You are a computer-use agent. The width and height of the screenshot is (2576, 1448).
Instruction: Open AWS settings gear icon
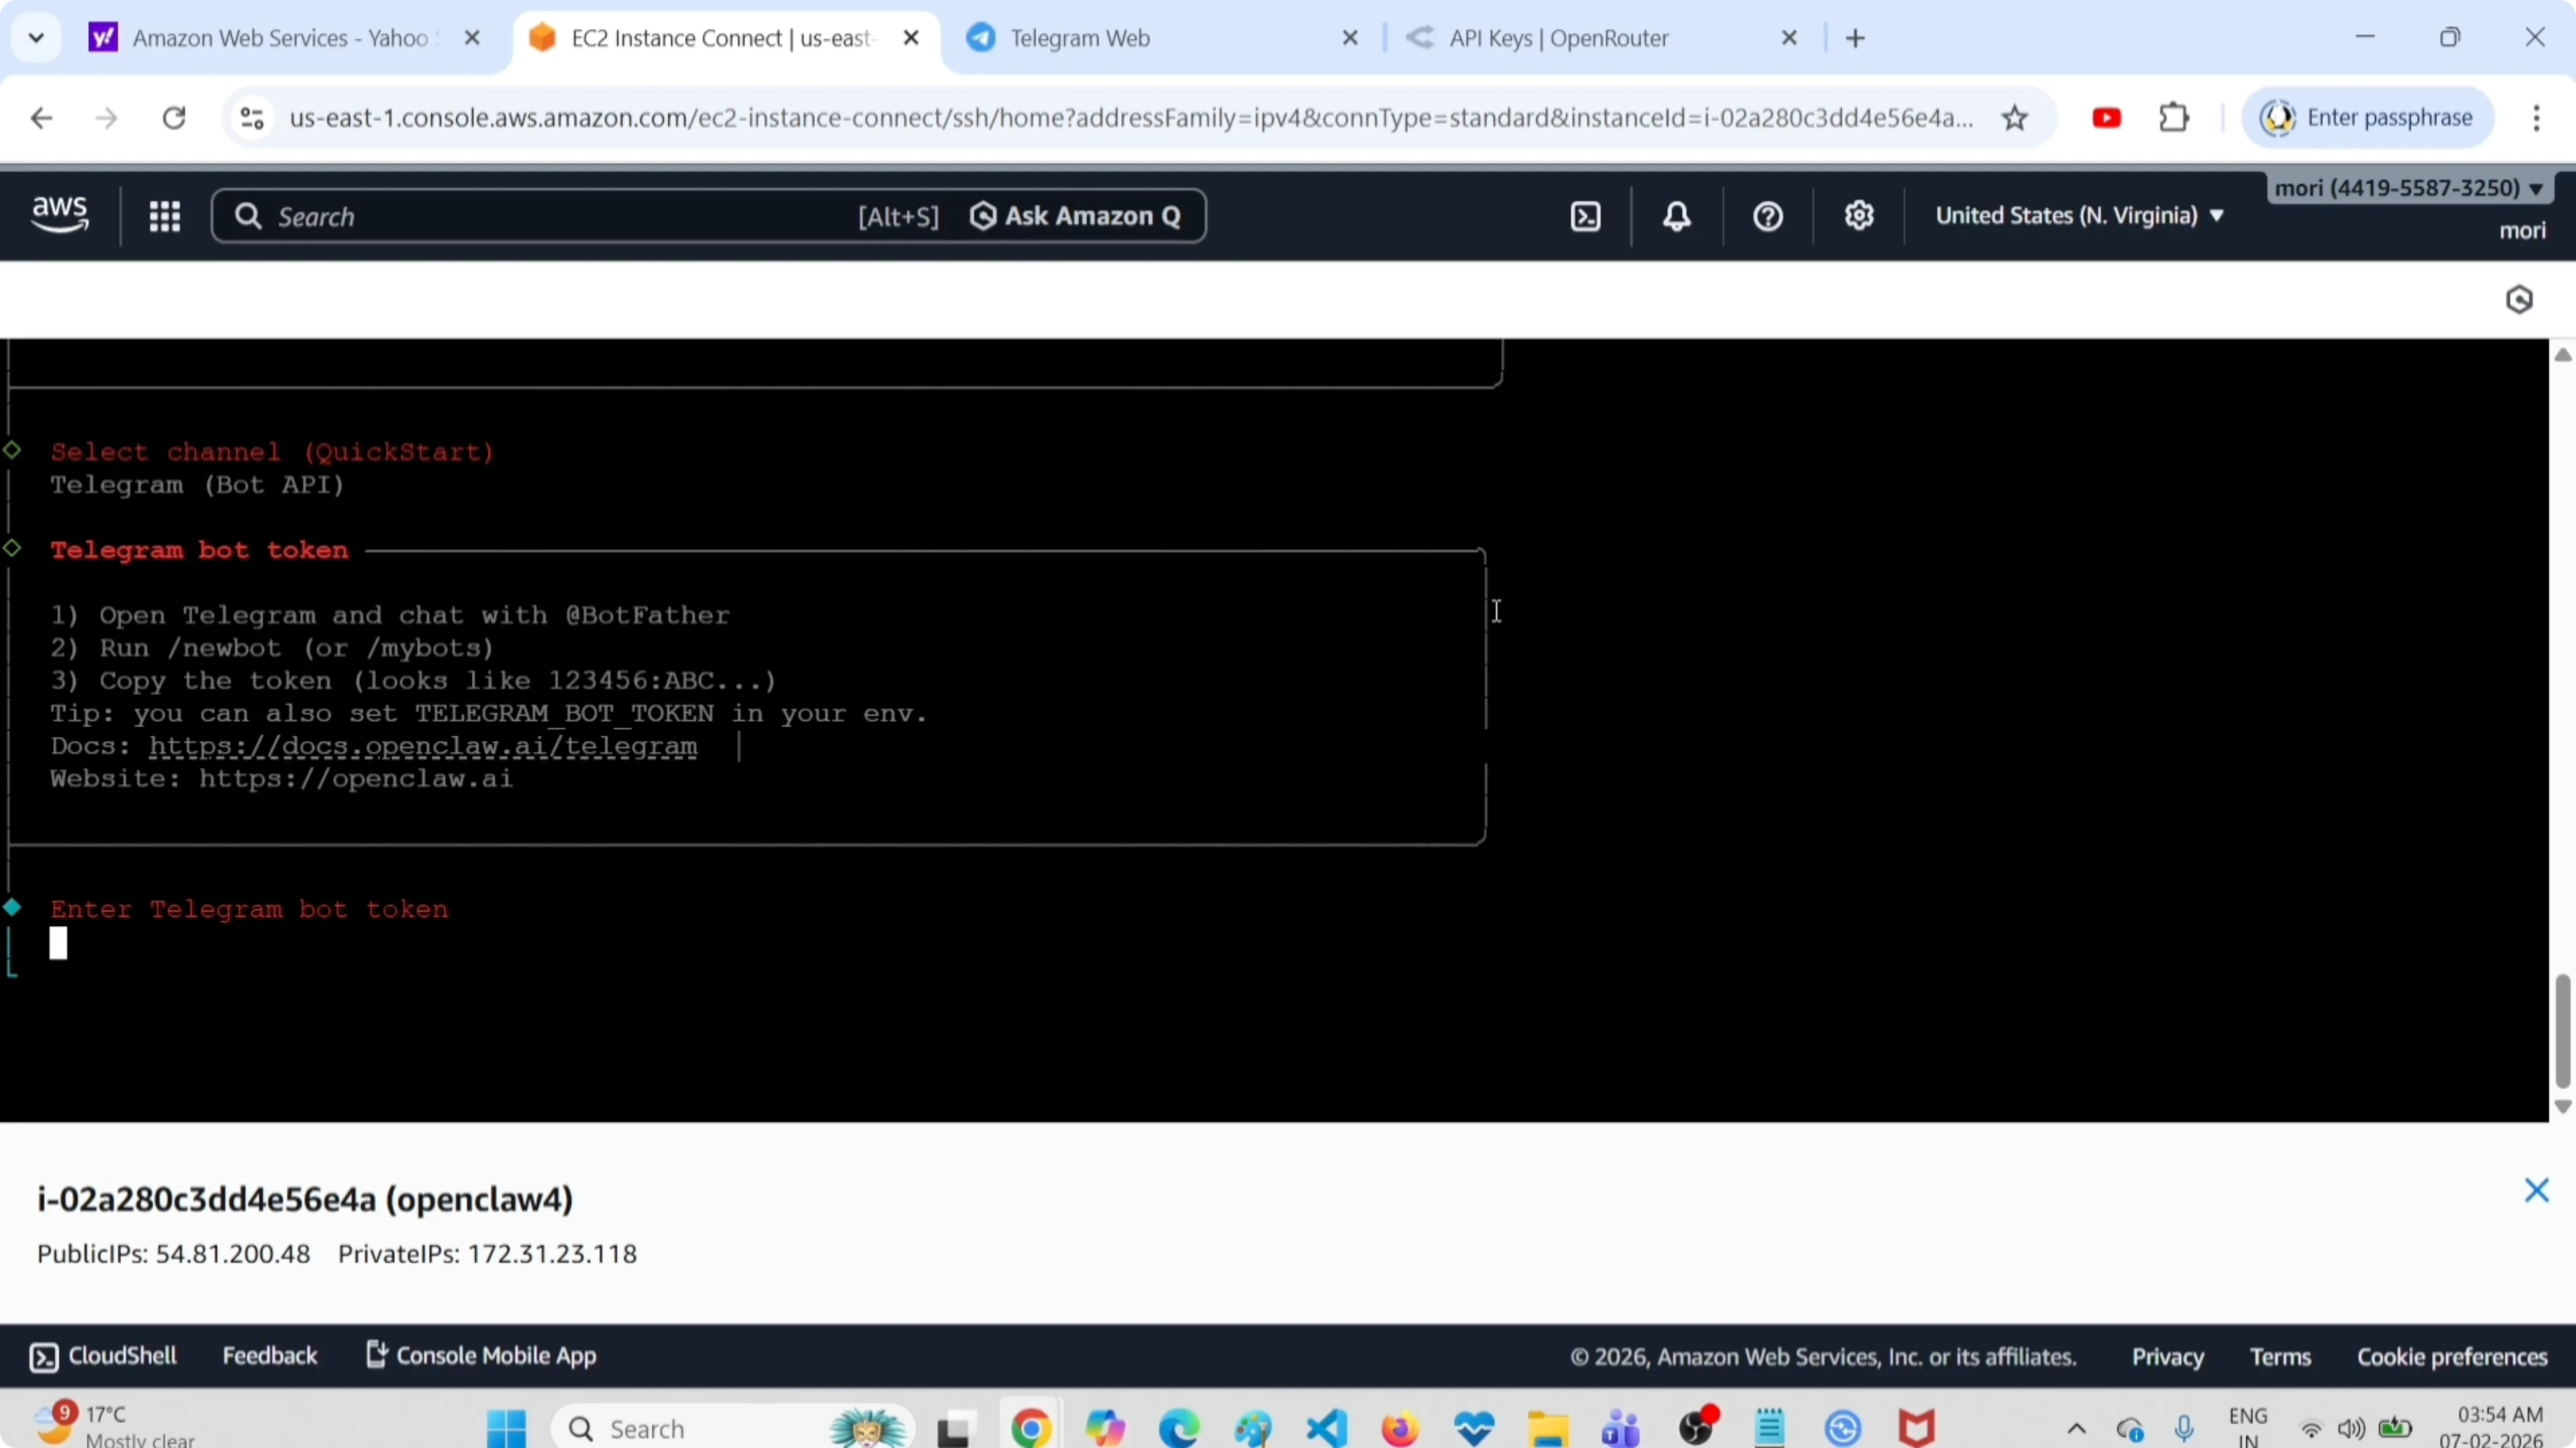pos(1858,216)
